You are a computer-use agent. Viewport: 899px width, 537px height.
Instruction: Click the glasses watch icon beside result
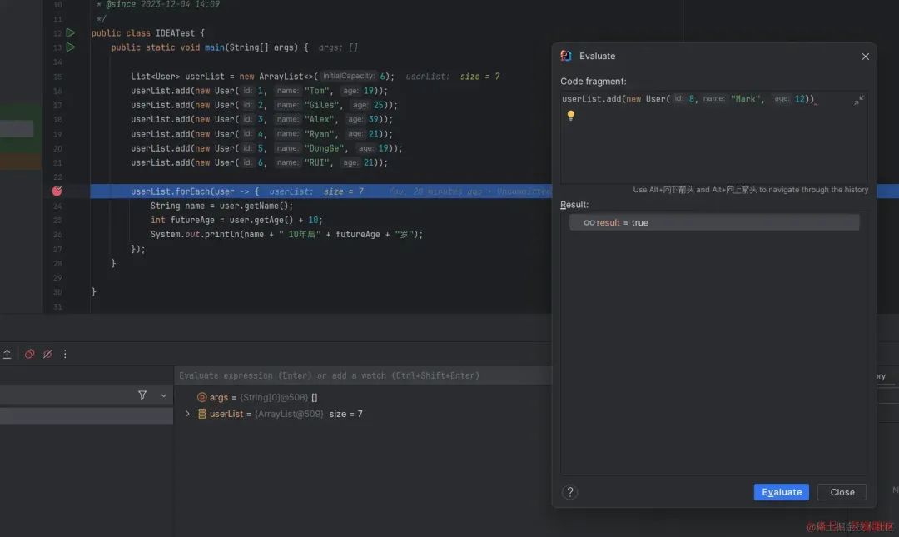point(589,222)
